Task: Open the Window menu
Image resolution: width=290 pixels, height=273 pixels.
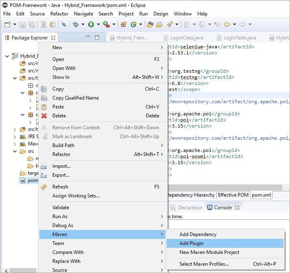Action: [x=182, y=14]
